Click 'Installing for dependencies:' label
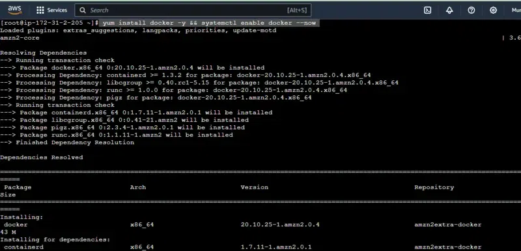521x251 pixels. (x=55, y=240)
